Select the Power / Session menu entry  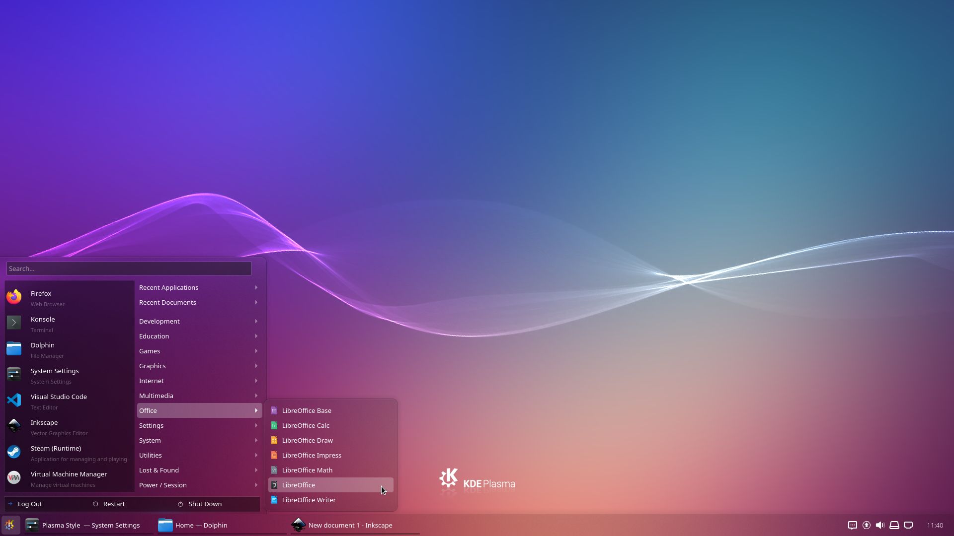tap(162, 485)
